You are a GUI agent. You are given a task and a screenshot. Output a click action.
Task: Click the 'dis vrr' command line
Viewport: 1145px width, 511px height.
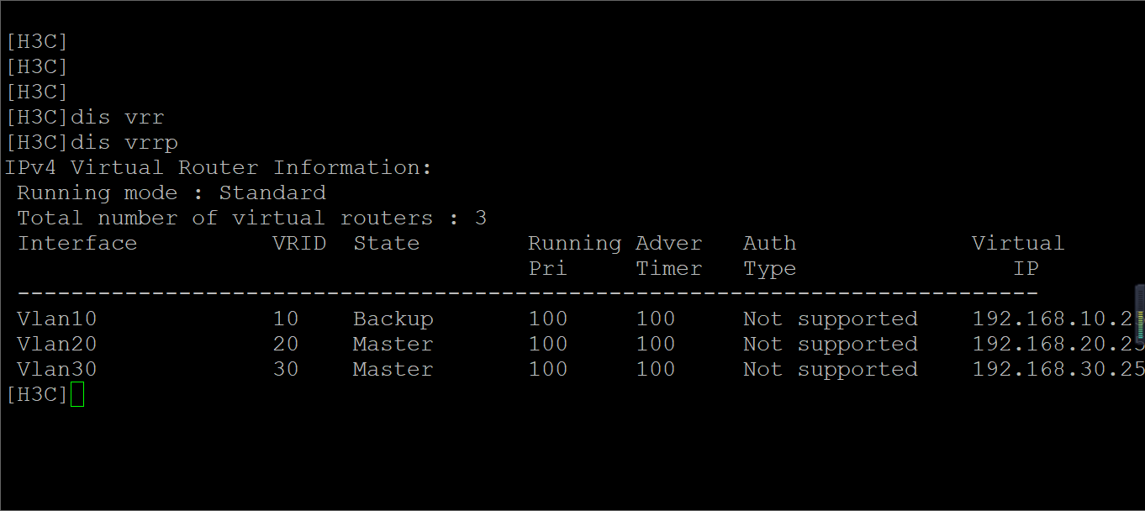point(117,117)
